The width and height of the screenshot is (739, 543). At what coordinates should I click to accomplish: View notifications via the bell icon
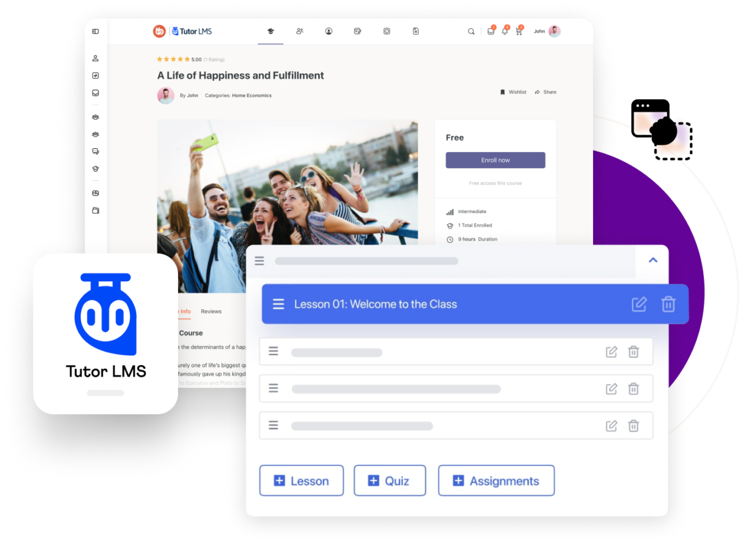coord(505,31)
